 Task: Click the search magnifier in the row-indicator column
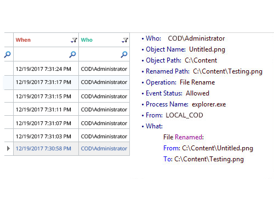point(8,54)
